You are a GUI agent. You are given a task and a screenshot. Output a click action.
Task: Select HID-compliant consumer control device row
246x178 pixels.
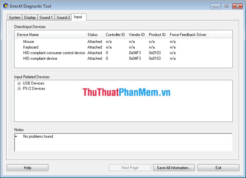(123, 53)
